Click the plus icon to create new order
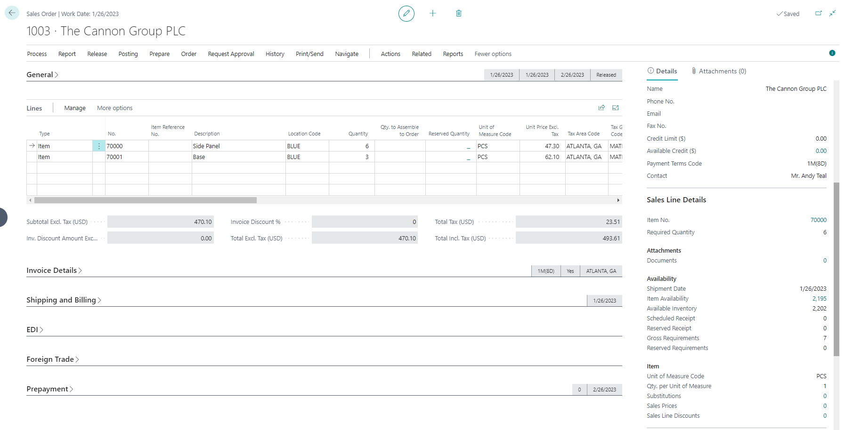Viewport: 853px width, 430px height. 432,14
